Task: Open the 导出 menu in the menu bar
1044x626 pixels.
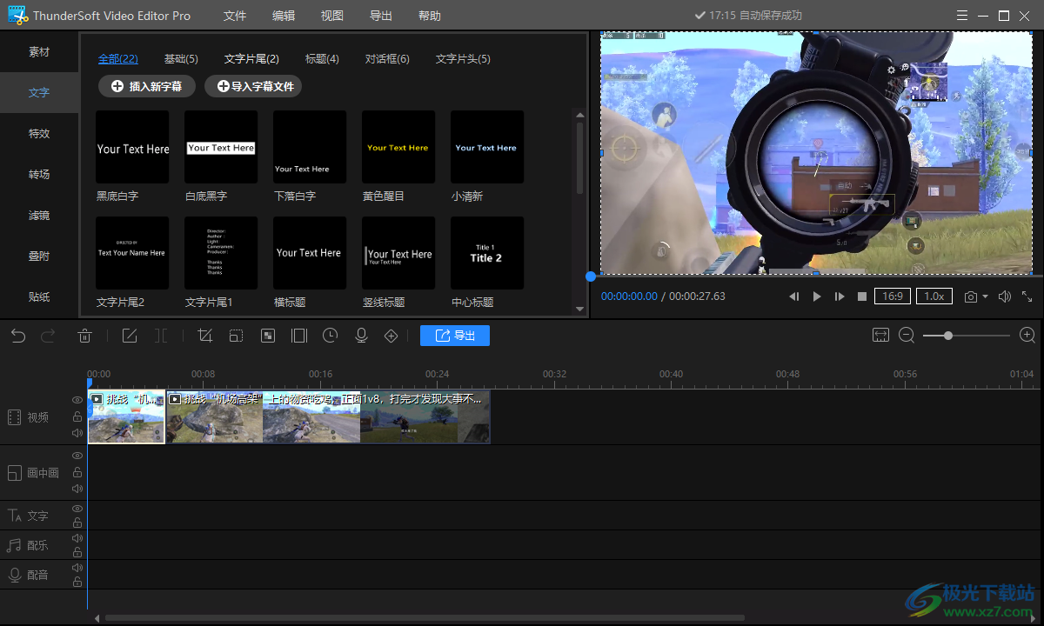Action: [x=381, y=16]
